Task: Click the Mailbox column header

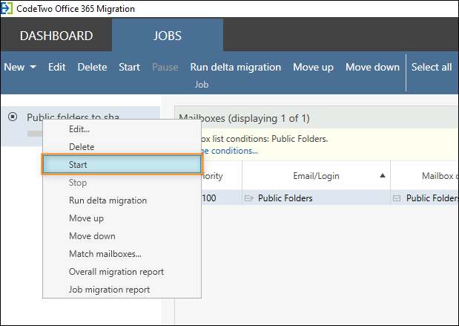Action: coord(424,175)
